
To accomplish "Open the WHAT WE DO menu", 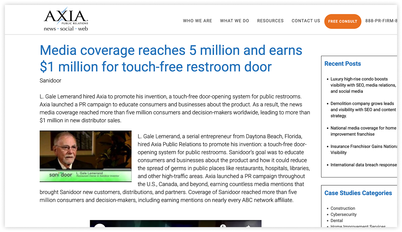I will pyautogui.click(x=234, y=21).
